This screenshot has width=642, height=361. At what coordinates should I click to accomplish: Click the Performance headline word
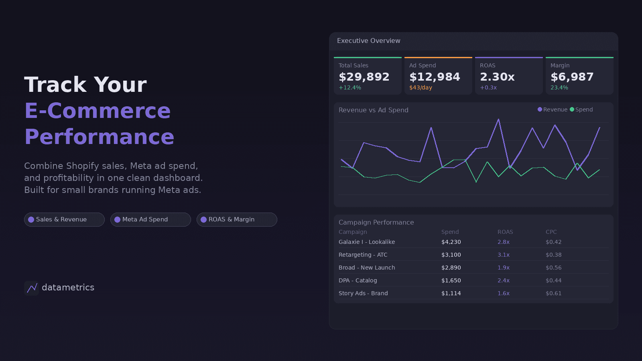click(x=100, y=137)
